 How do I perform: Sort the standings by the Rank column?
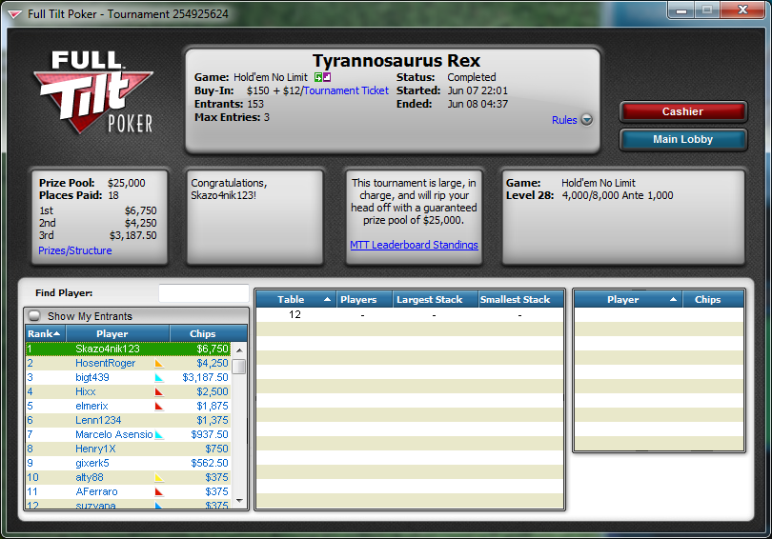(x=46, y=333)
